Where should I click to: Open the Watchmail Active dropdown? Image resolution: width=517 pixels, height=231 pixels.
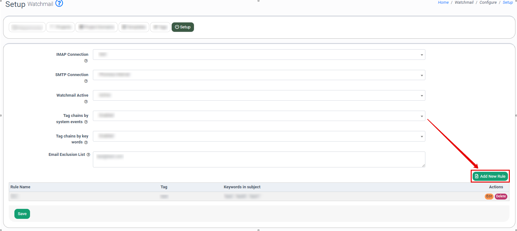click(259, 95)
